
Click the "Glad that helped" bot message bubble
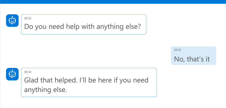(89, 82)
